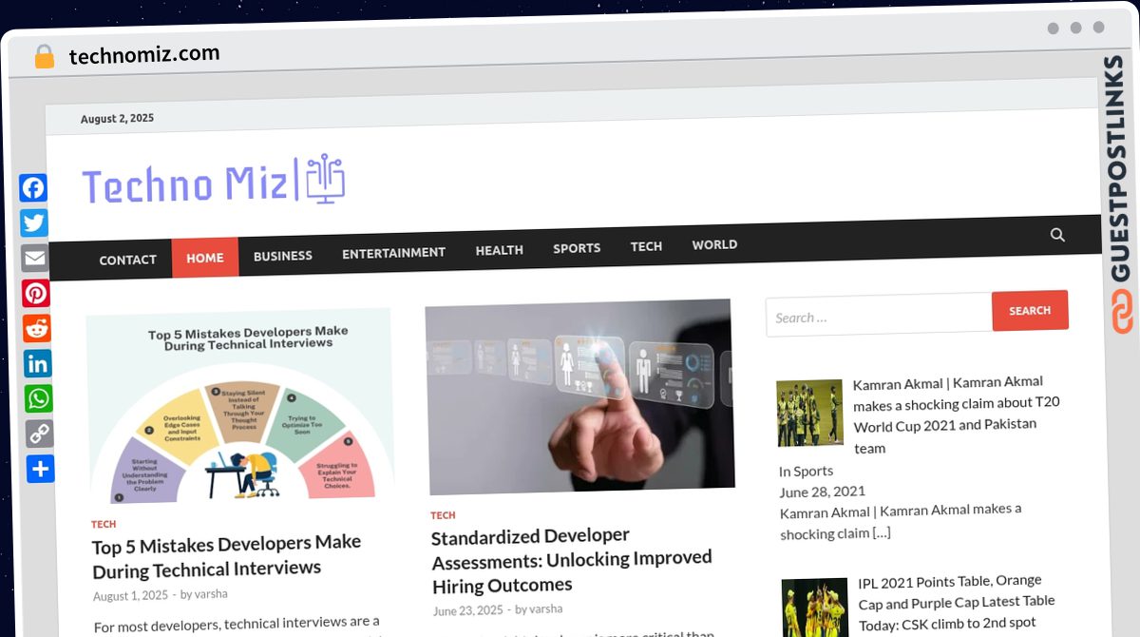Viewport: 1140px width, 637px height.
Task: Go to the Home tab
Action: click(x=205, y=258)
